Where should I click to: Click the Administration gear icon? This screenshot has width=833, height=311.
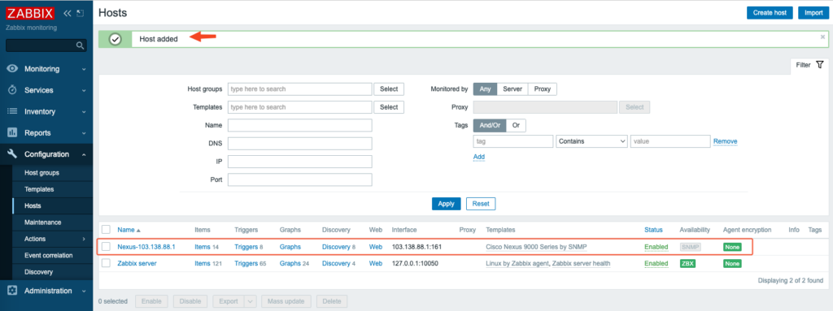tap(12, 291)
